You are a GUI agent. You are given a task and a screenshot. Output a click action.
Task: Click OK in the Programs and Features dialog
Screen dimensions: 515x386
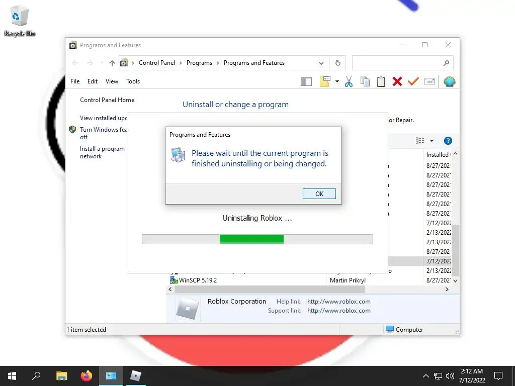pos(319,194)
